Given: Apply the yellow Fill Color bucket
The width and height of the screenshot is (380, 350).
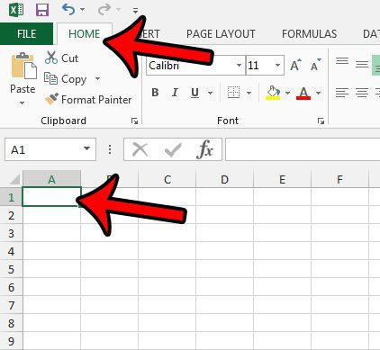Looking at the screenshot, I should click(273, 93).
